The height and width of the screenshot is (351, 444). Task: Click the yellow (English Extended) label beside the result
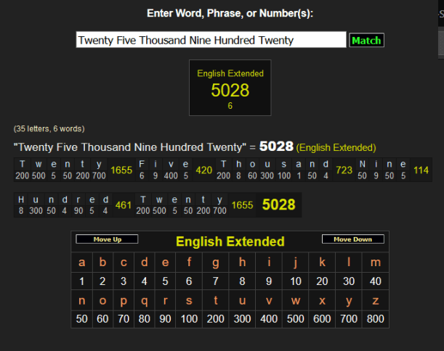coord(336,147)
